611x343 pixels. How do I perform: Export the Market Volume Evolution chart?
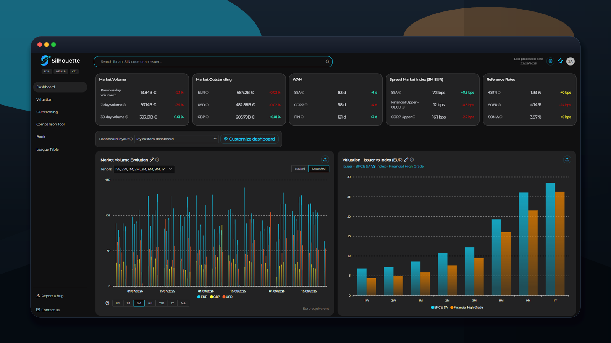click(x=325, y=159)
